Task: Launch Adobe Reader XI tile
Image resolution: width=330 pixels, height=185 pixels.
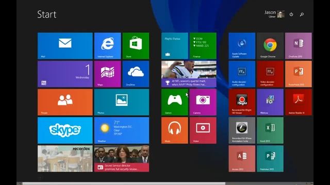Action: (299, 102)
